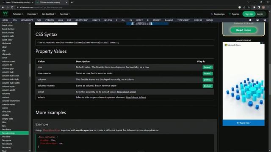The height and width of the screenshot is (152, 271).
Task: Select HTML in the topic bar
Action: (x=5, y=20)
